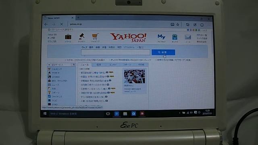Focus the Yahoo search text box

tap(116, 52)
